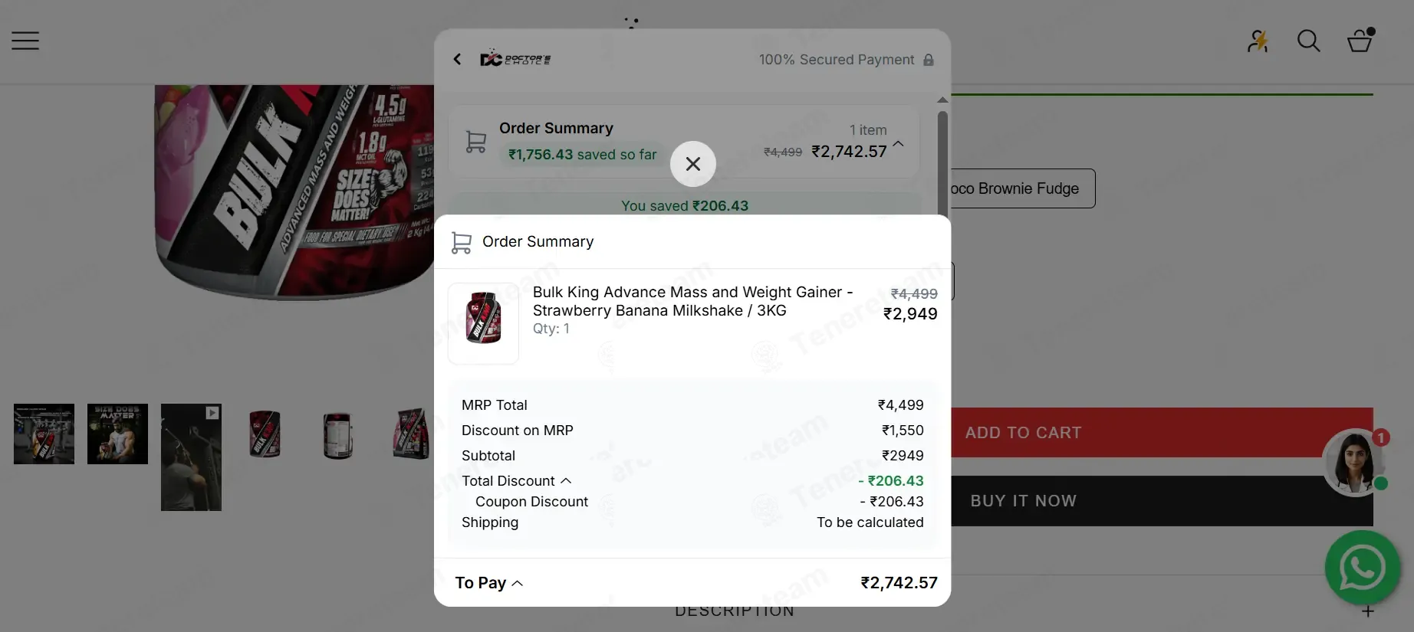Click the Doctor's Choice logo

click(515, 59)
